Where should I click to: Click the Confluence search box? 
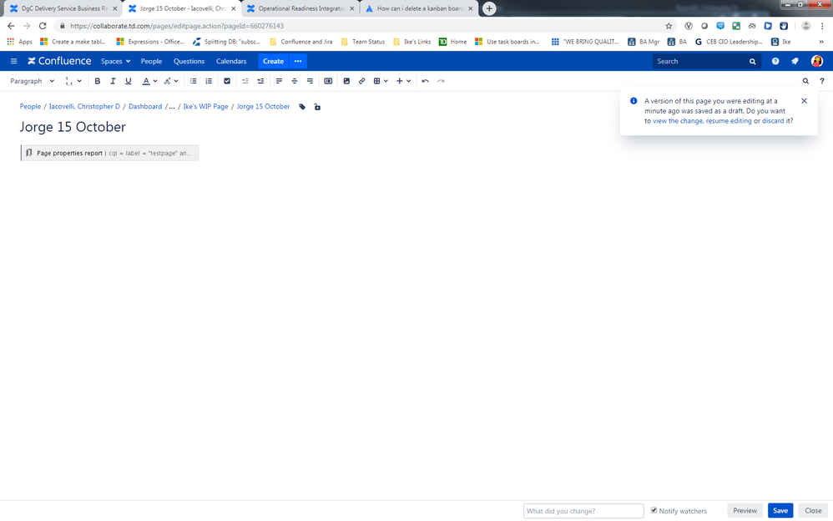click(706, 61)
